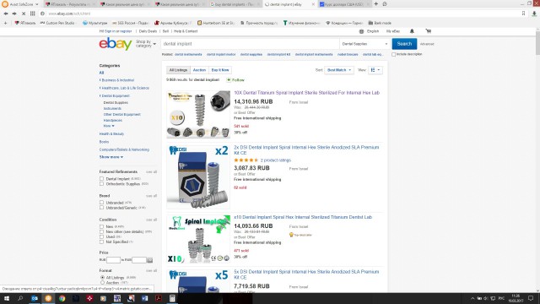Click the price range submit arrow button
This screenshot has height=304, width=540.
[150, 260]
